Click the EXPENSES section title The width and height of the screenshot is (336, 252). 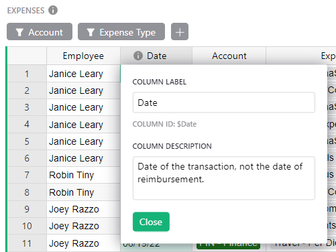tap(25, 11)
